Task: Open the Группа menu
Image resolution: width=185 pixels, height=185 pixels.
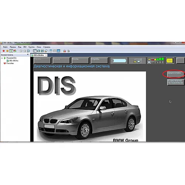Action: [x=31, y=47]
